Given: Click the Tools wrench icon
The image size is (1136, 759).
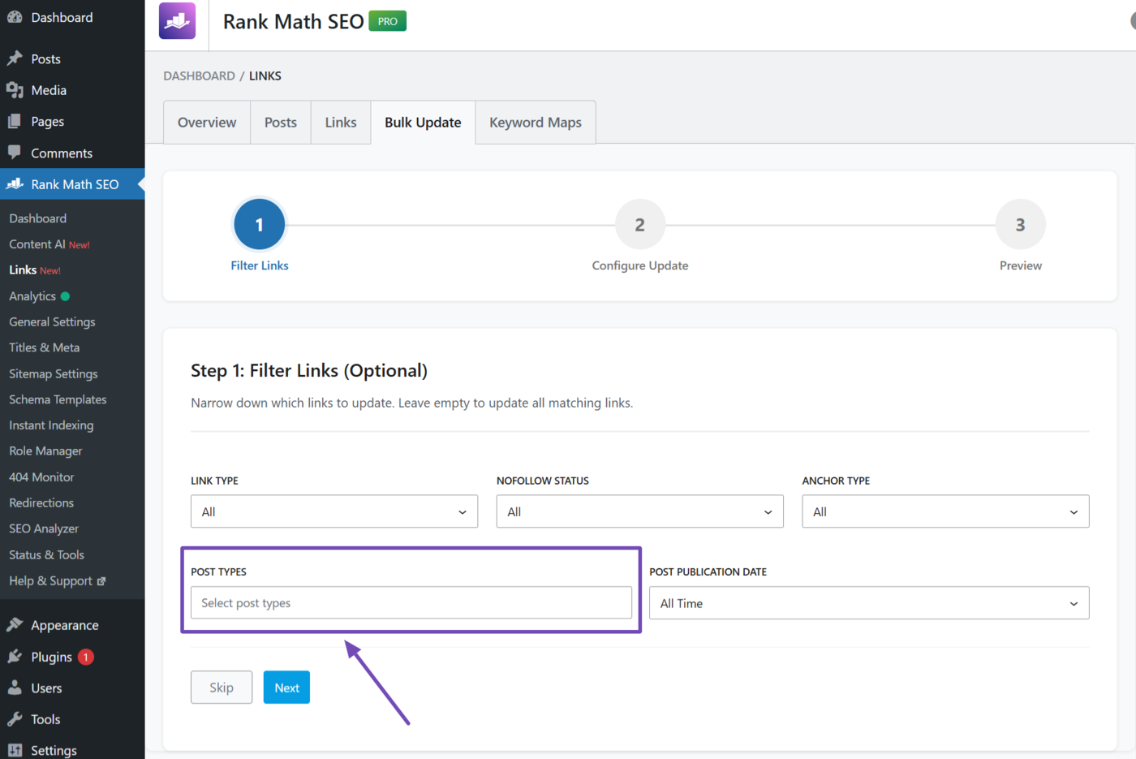Looking at the screenshot, I should pyautogui.click(x=16, y=719).
